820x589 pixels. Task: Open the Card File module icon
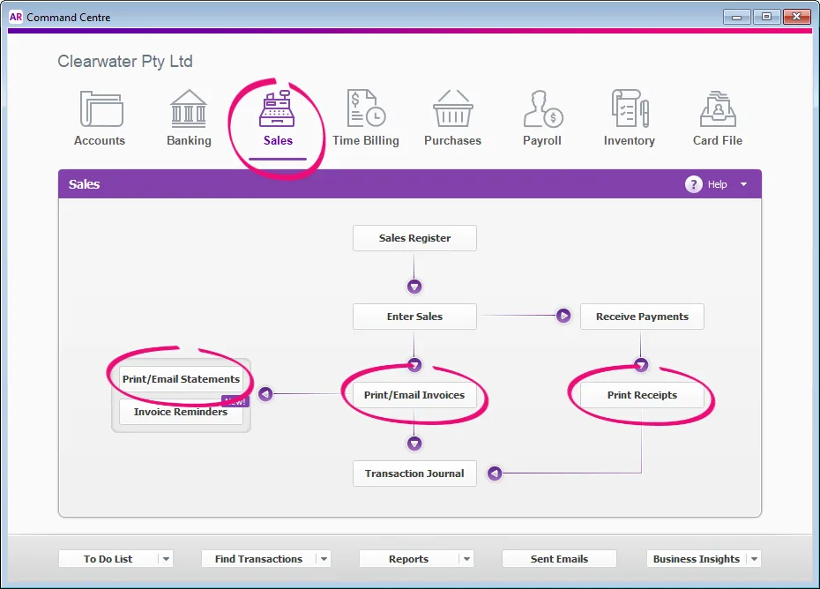click(x=718, y=108)
